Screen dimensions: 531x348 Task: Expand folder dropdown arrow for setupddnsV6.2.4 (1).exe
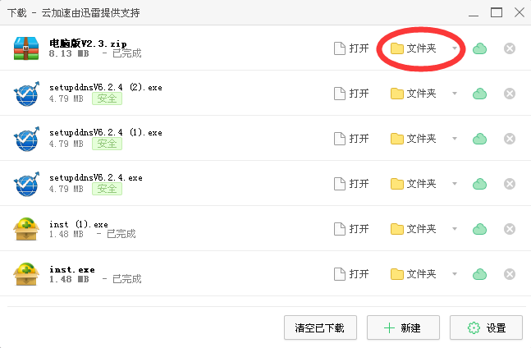click(x=455, y=139)
